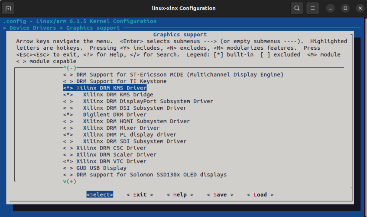The height and width of the screenshot is (217, 367).
Task: Select the Xilinx DRM KMS Driver entry
Action: tap(105, 88)
